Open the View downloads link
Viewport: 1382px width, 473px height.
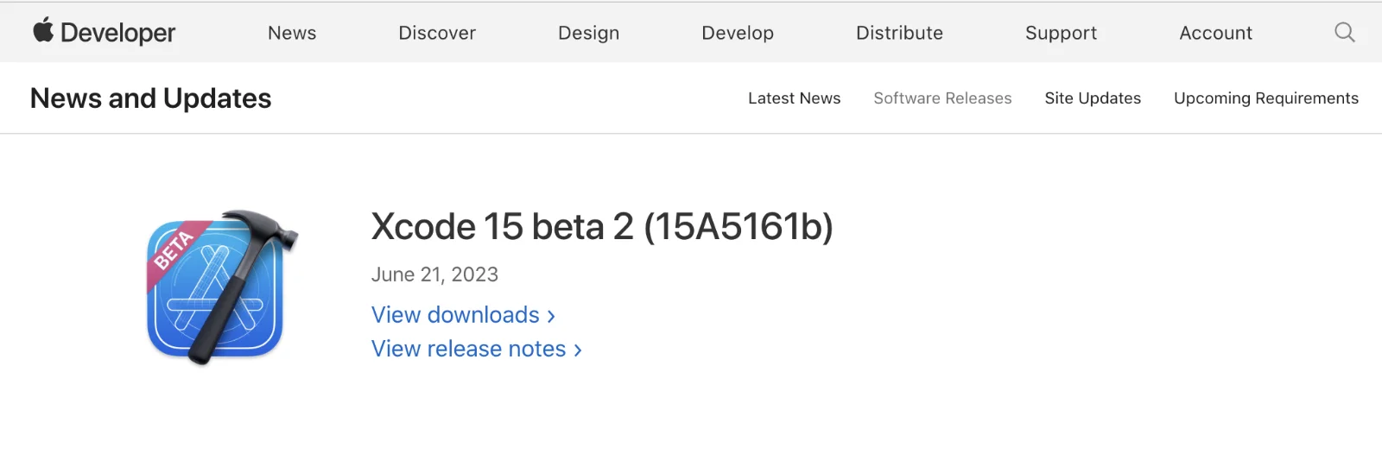pos(463,315)
